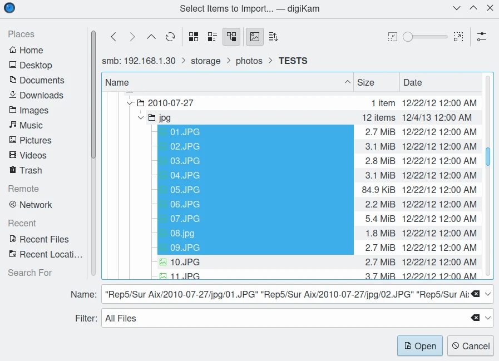Navigate up to the parent folder
Image resolution: width=499 pixels, height=361 pixels.
151,37
